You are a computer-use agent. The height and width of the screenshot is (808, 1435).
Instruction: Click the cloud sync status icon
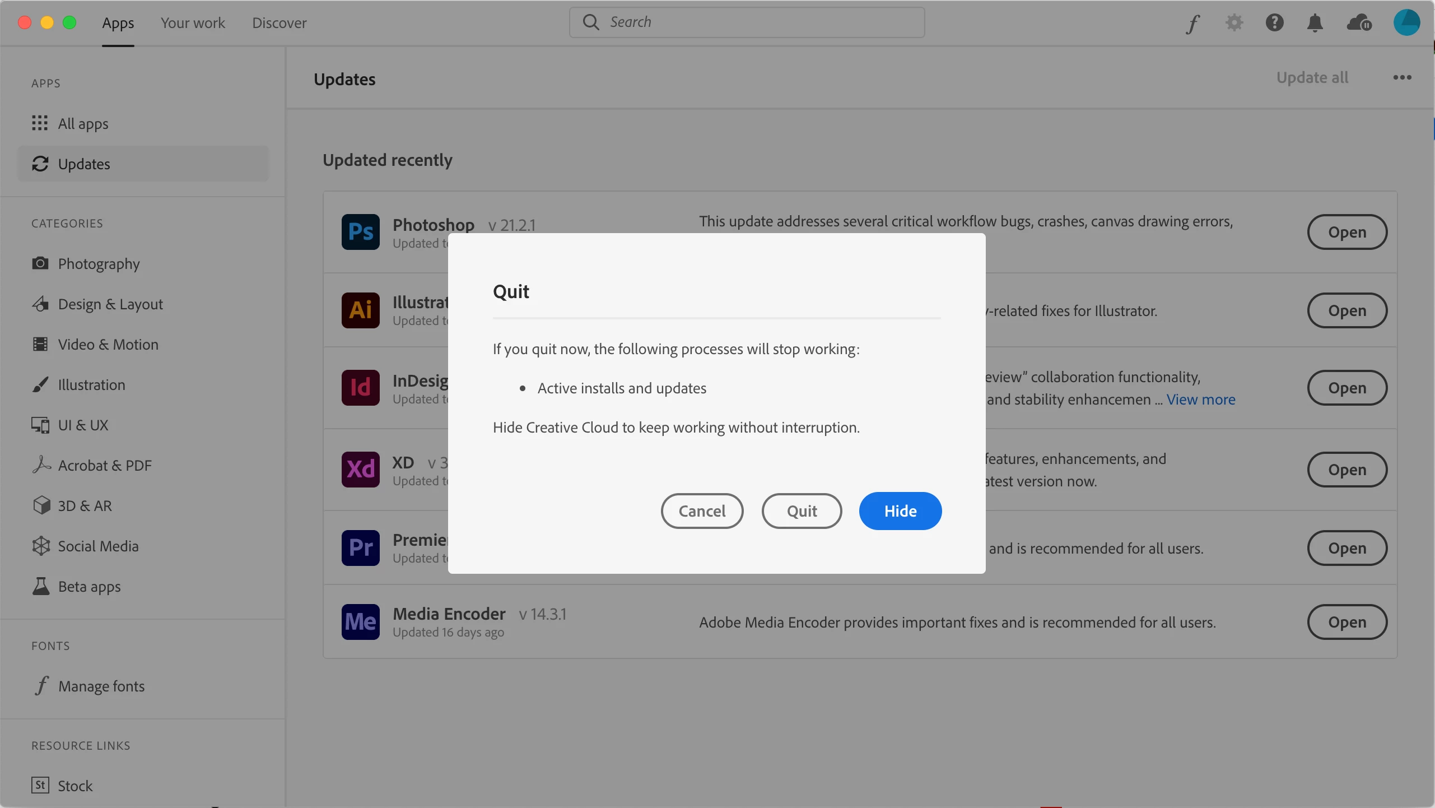click(1359, 23)
